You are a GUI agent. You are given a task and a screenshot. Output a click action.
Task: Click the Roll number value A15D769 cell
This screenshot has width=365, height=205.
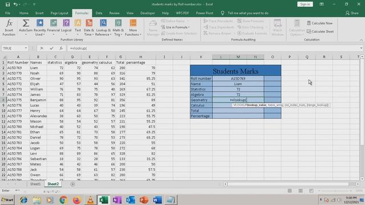pos(238,79)
